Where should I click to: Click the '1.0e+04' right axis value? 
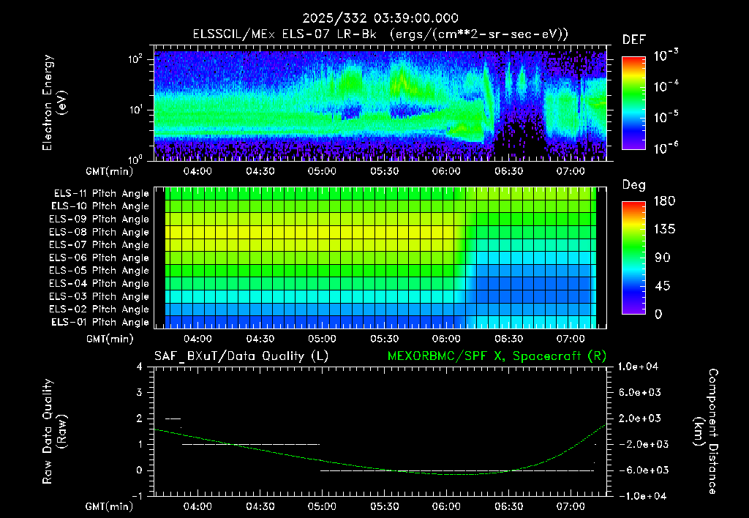tap(638, 367)
